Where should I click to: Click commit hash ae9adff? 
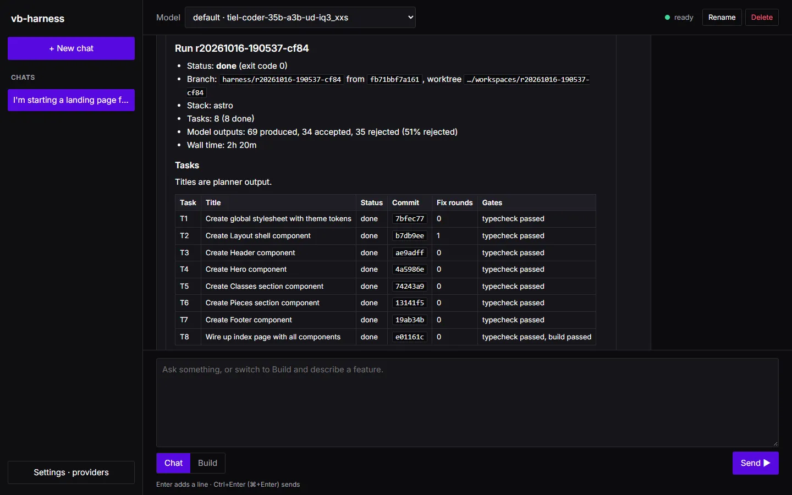tap(410, 253)
